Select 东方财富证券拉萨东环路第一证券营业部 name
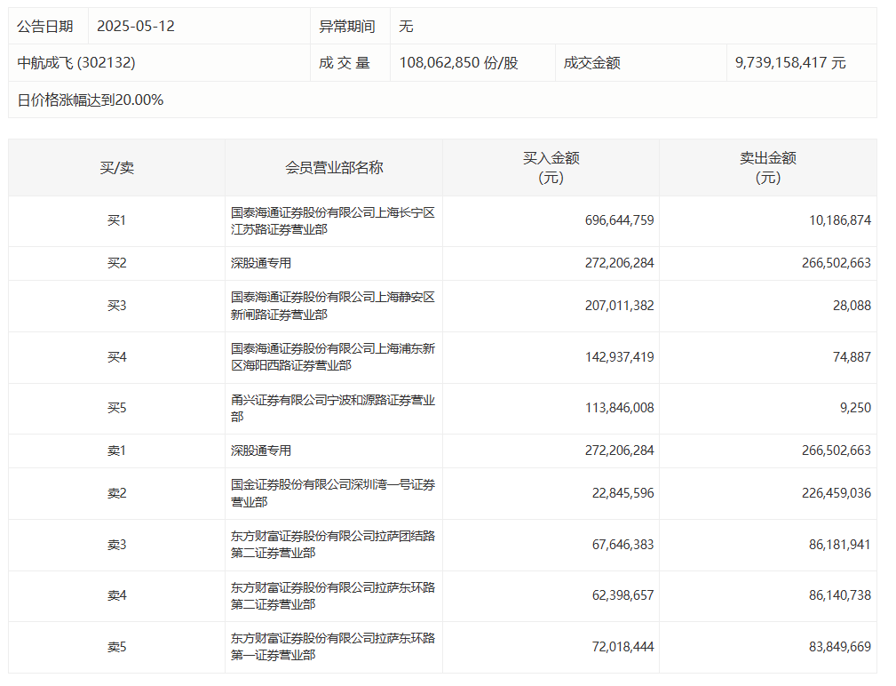Viewport: 896px width, 686px height. point(333,647)
